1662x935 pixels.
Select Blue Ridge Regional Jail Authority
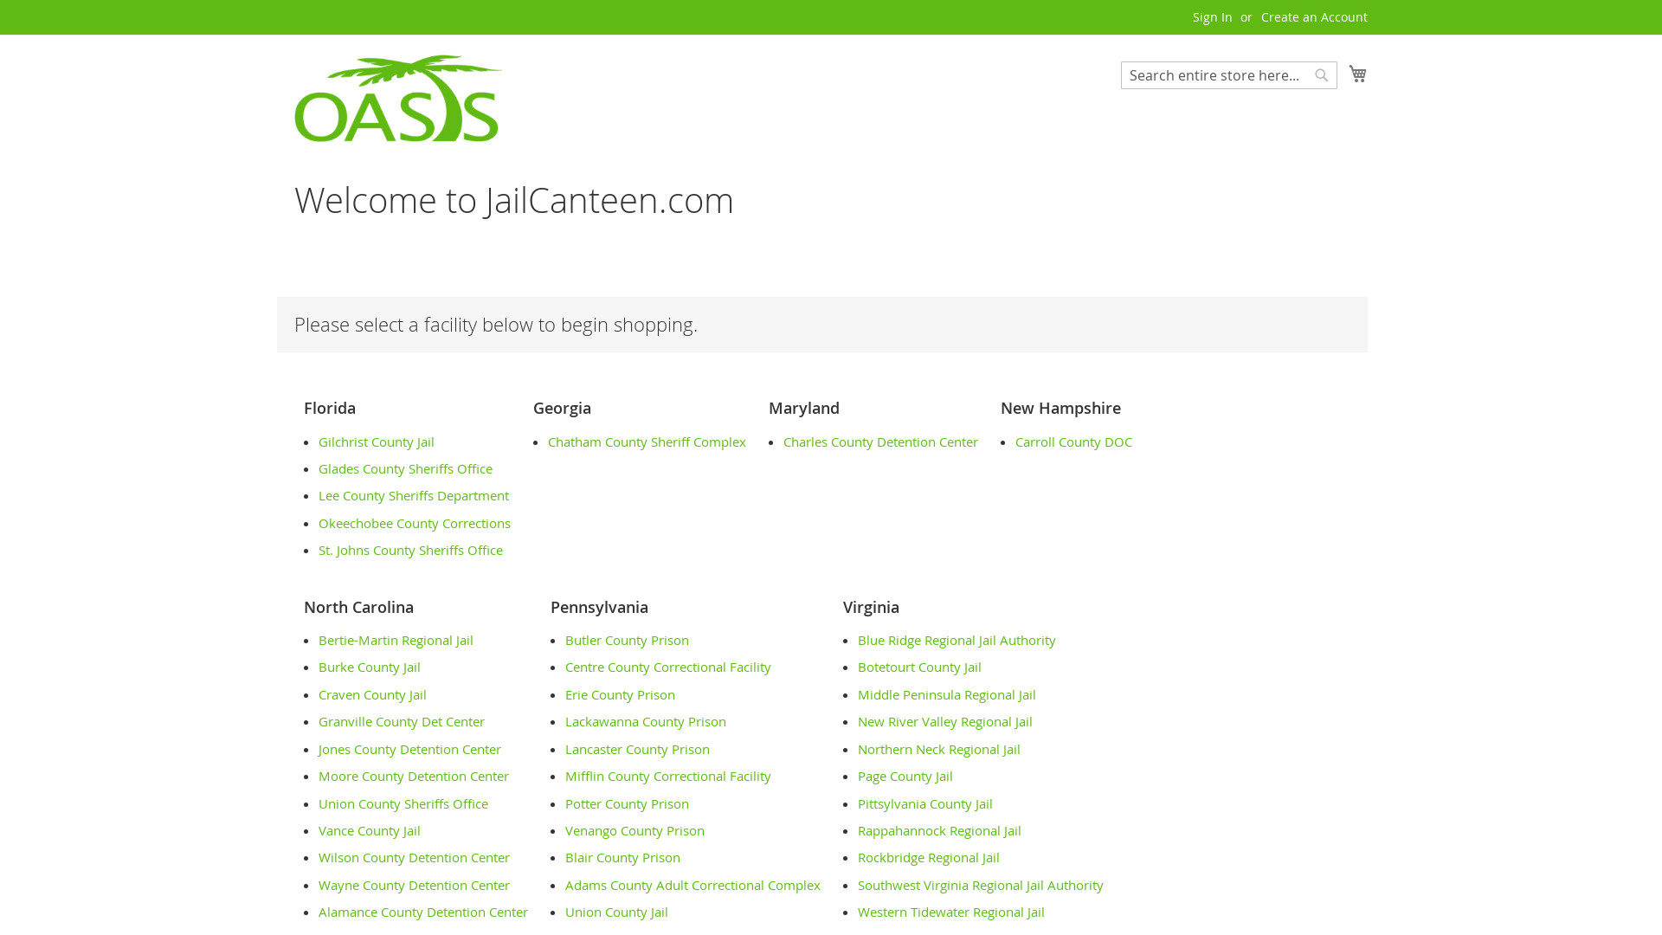[957, 639]
